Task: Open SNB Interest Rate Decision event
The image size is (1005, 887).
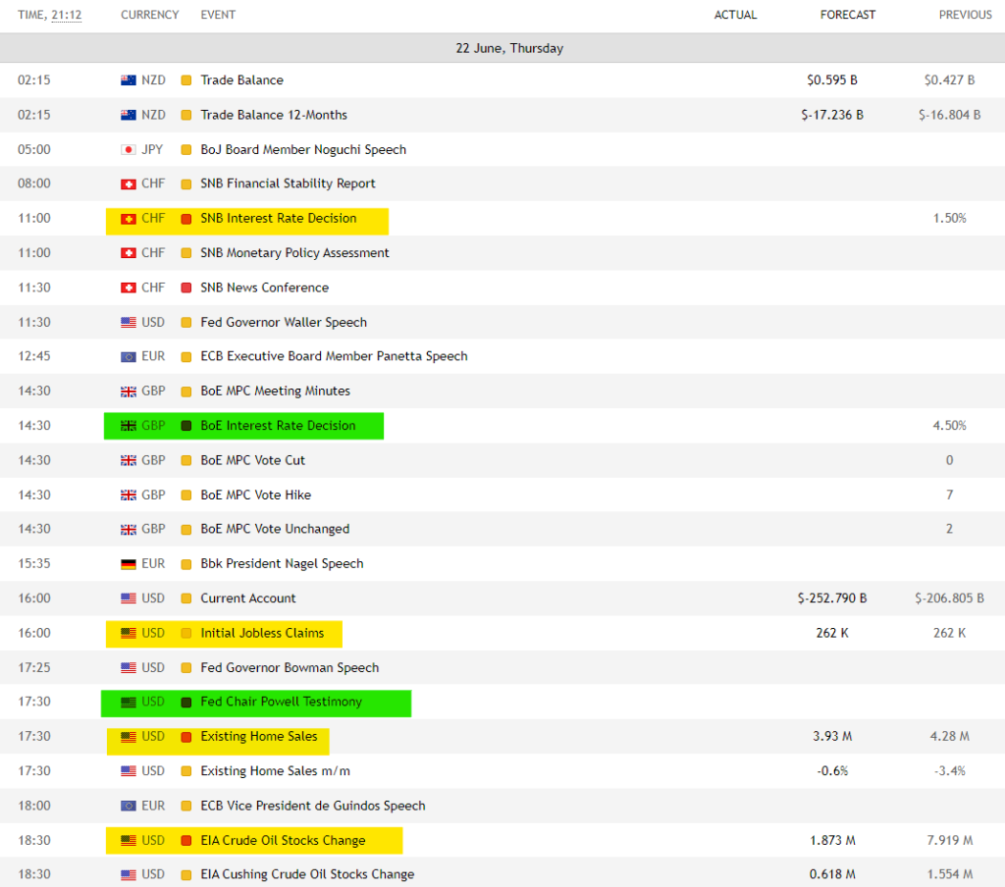Action: (x=278, y=218)
